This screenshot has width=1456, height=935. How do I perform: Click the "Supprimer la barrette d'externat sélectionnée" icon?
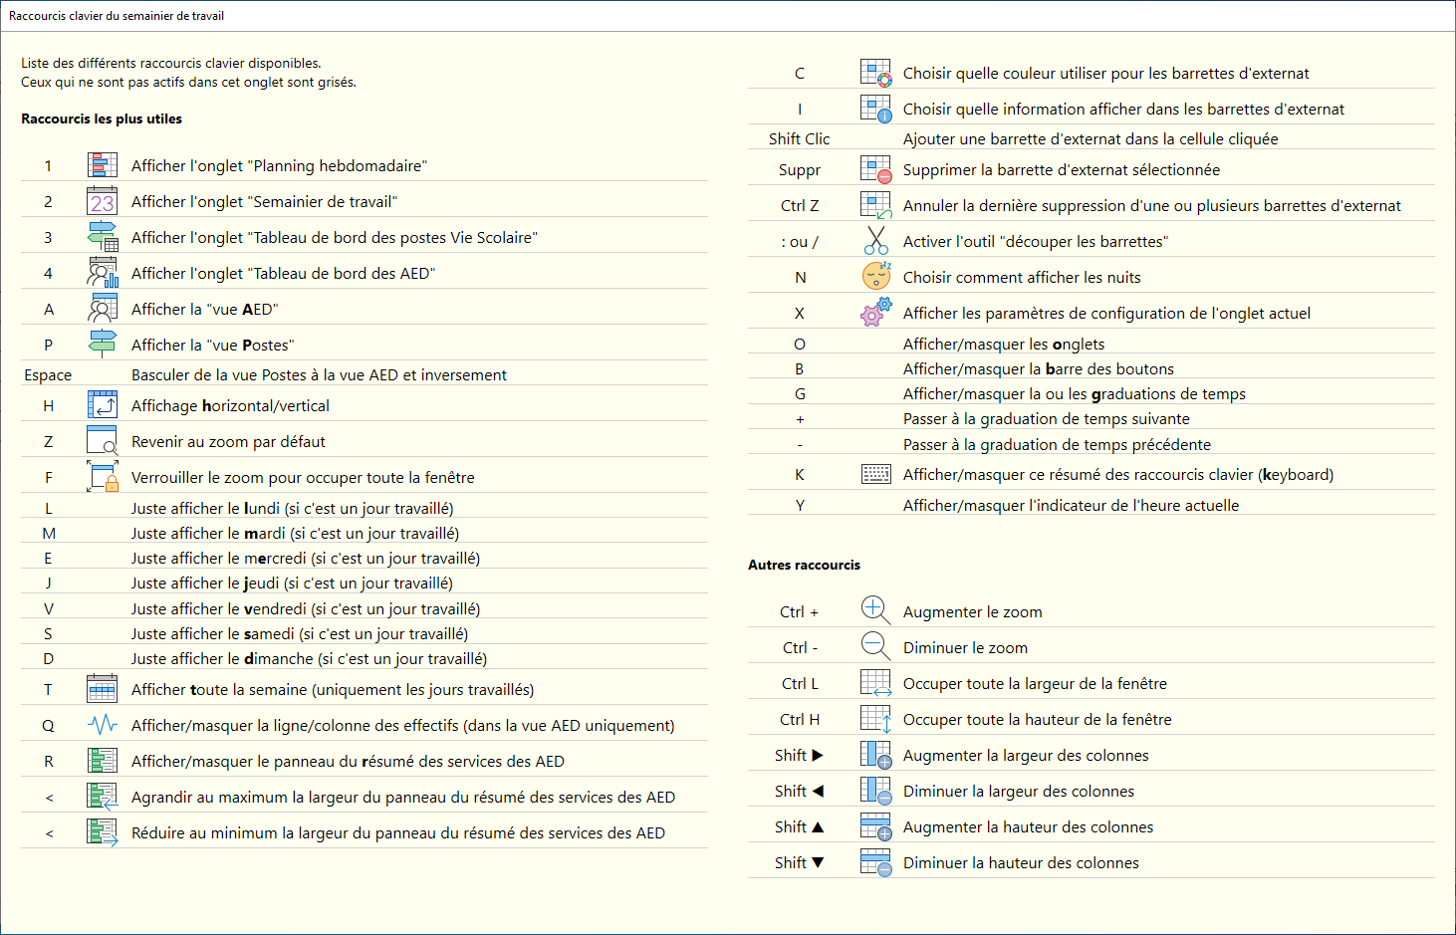(875, 169)
